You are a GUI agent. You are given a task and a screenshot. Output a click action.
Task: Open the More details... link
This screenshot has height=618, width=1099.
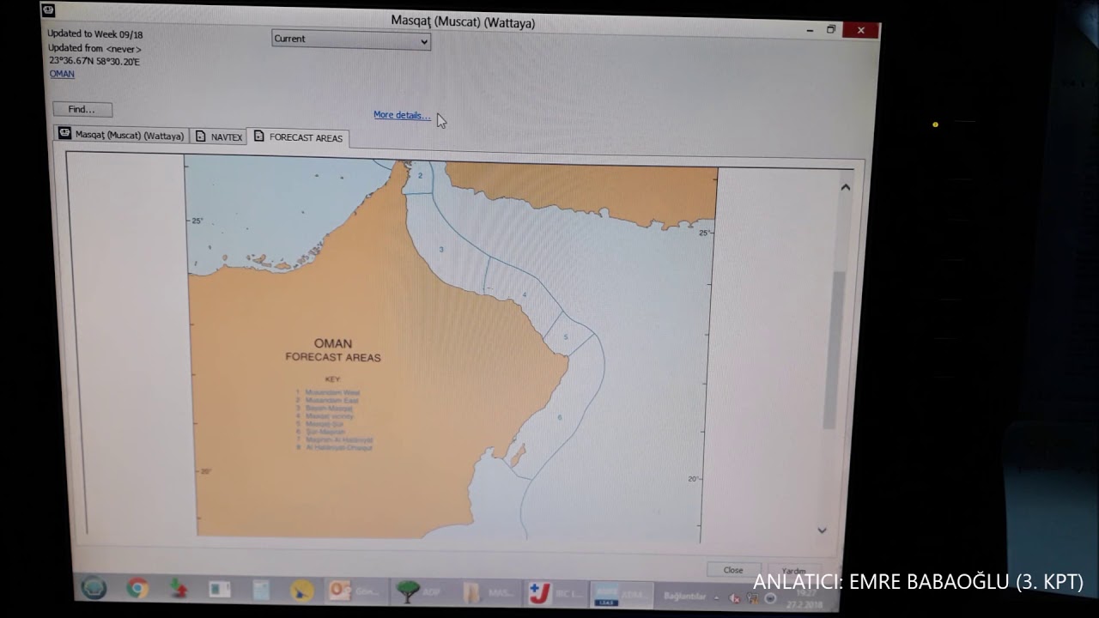point(402,115)
